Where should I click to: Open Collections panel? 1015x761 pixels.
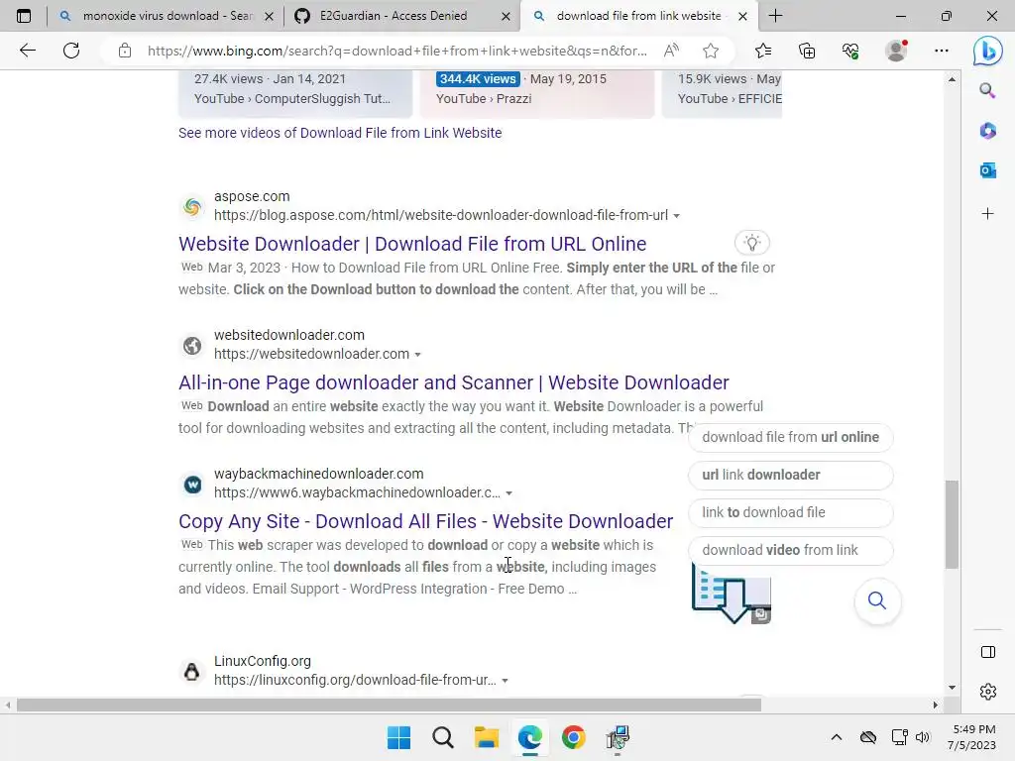coord(807,51)
